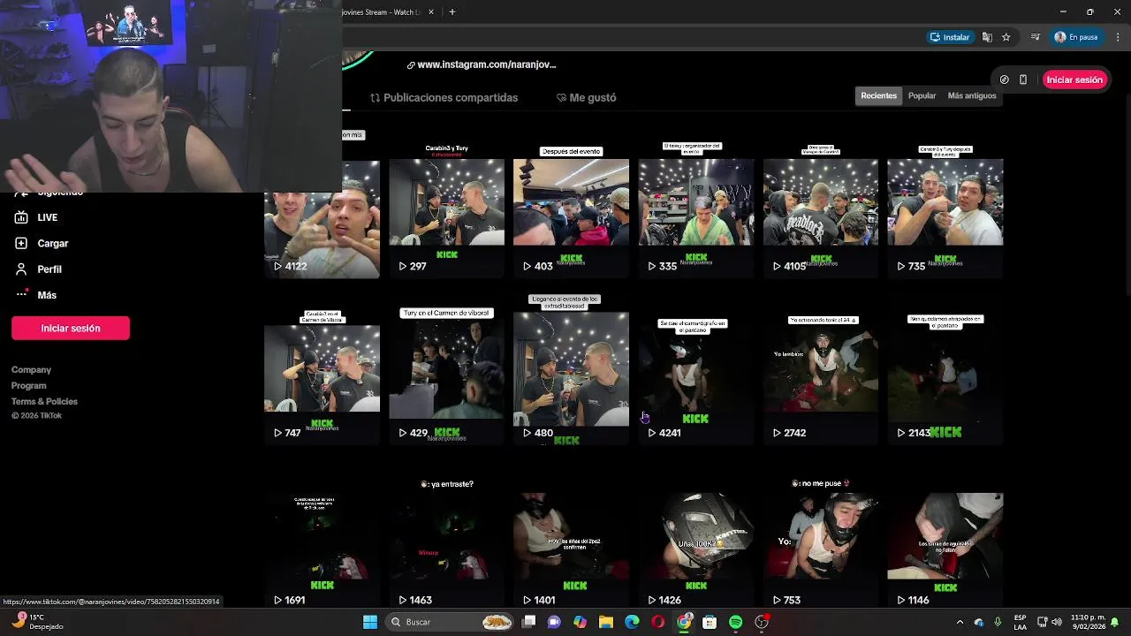Screen dimensions: 1131x636
Task: Open helmet video with 1426 views
Action: 695,549
